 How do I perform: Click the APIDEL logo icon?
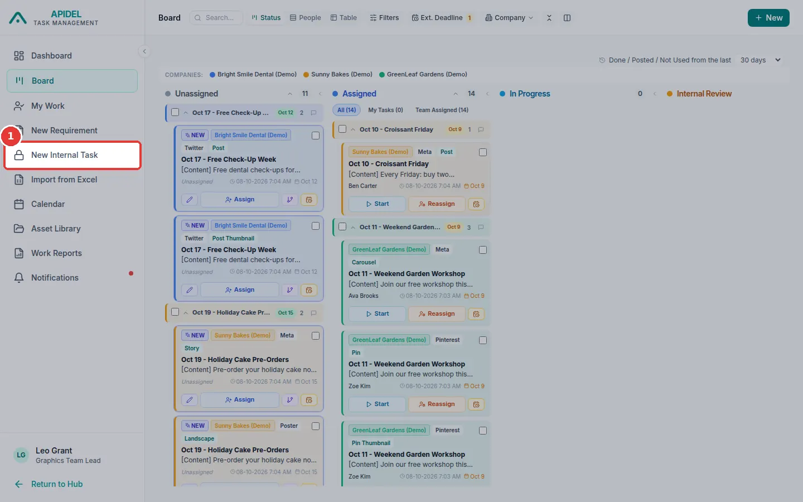[x=18, y=18]
